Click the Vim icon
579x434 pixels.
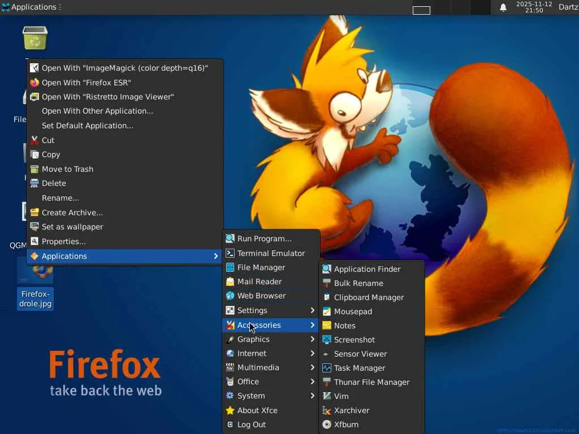tap(327, 396)
